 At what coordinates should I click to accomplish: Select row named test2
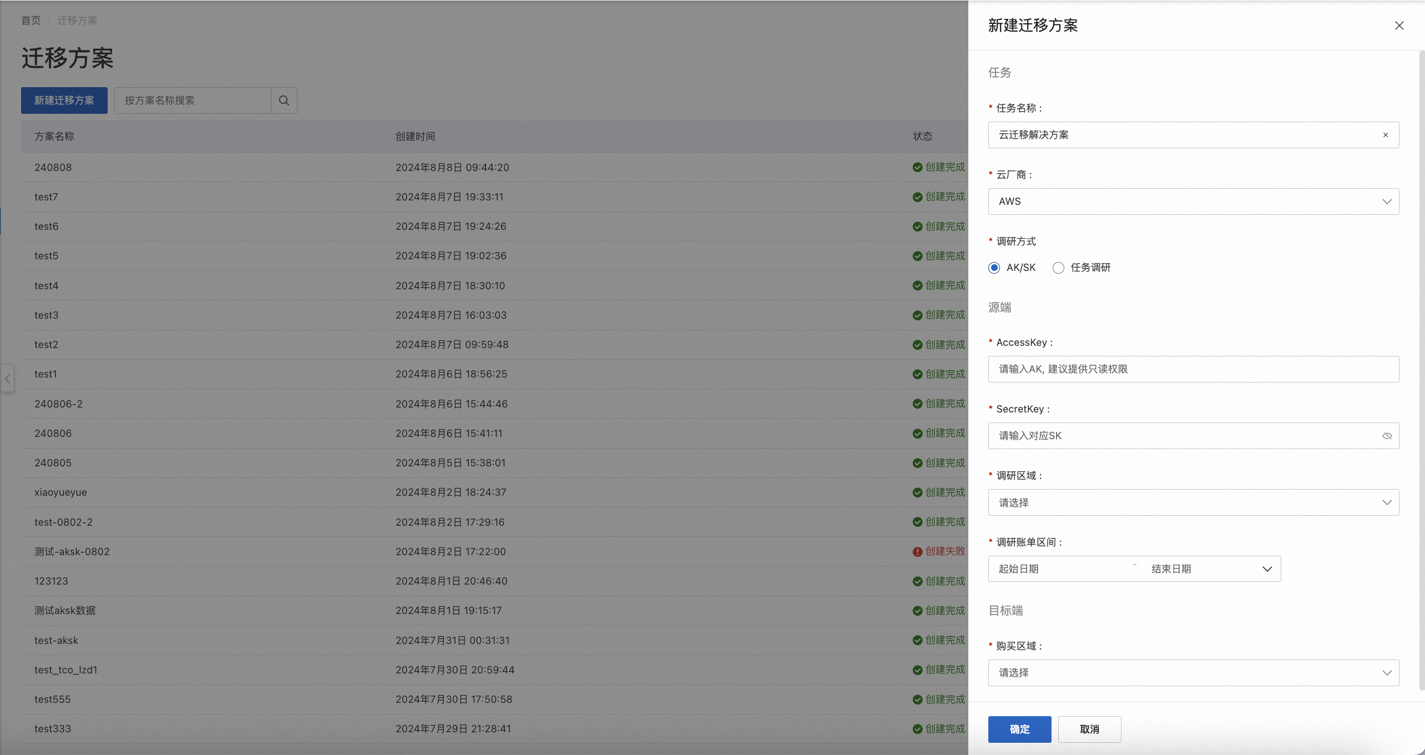click(x=495, y=345)
